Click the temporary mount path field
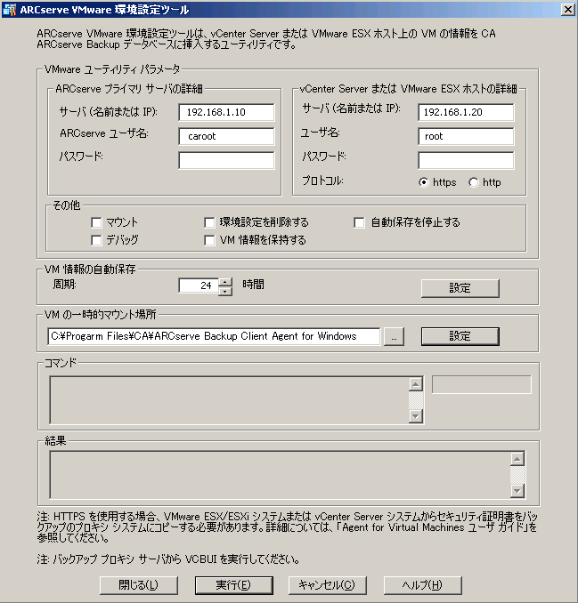 click(x=214, y=336)
